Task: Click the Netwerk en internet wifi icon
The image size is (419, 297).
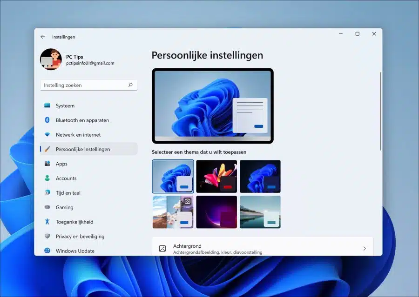Action: tap(47, 134)
